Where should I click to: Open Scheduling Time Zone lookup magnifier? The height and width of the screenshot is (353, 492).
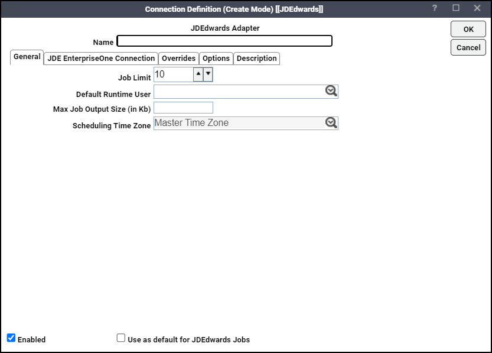(331, 123)
